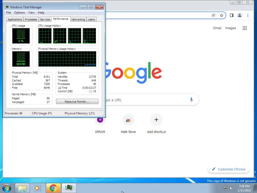Open Google apps grid icon

click(x=245, y=28)
